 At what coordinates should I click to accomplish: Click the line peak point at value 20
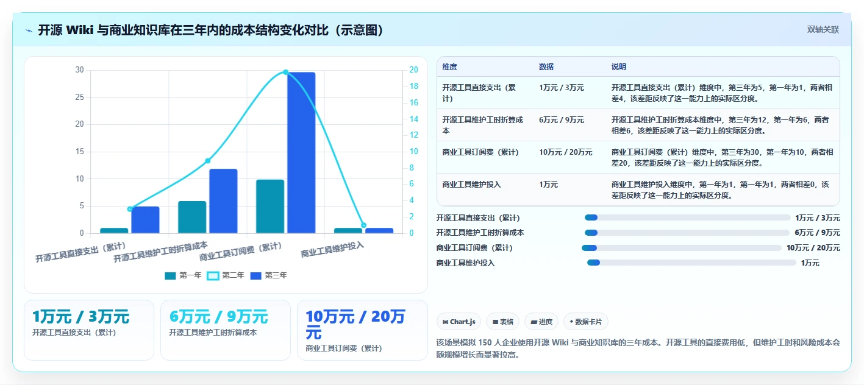pyautogui.click(x=285, y=72)
